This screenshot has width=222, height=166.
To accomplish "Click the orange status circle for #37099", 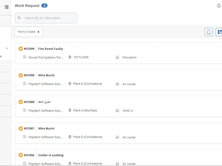I will point(21,49).
